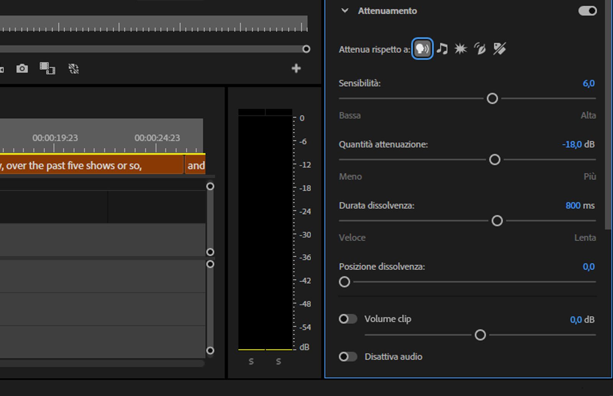Viewport: 613px width, 396px height.
Task: Enable the Volume clip toggle
Action: pos(348,319)
